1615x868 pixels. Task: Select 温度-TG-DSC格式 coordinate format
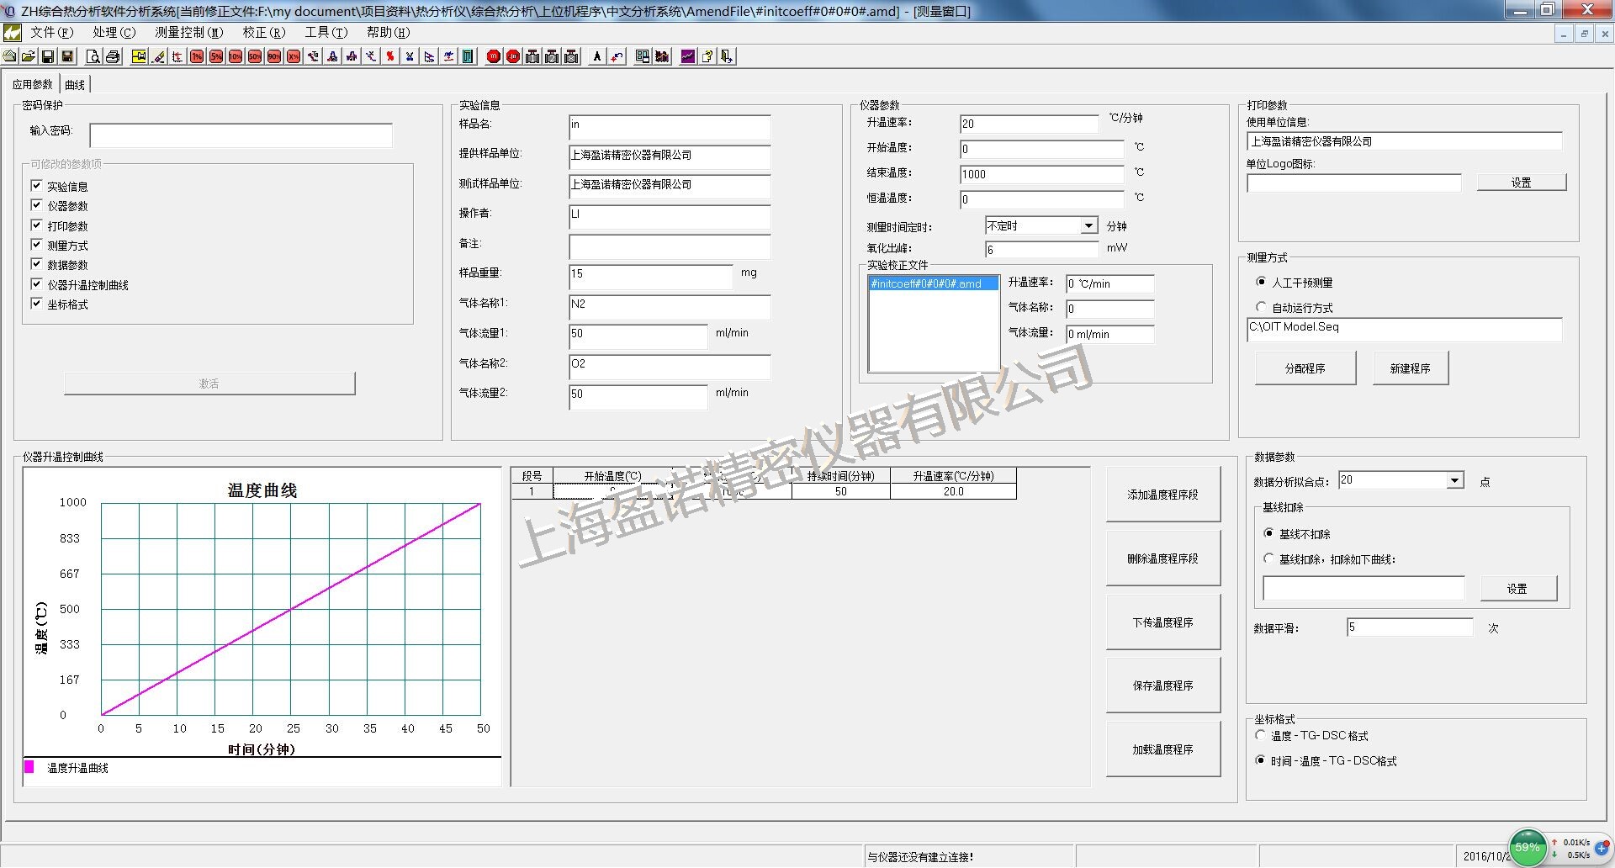(x=1260, y=735)
